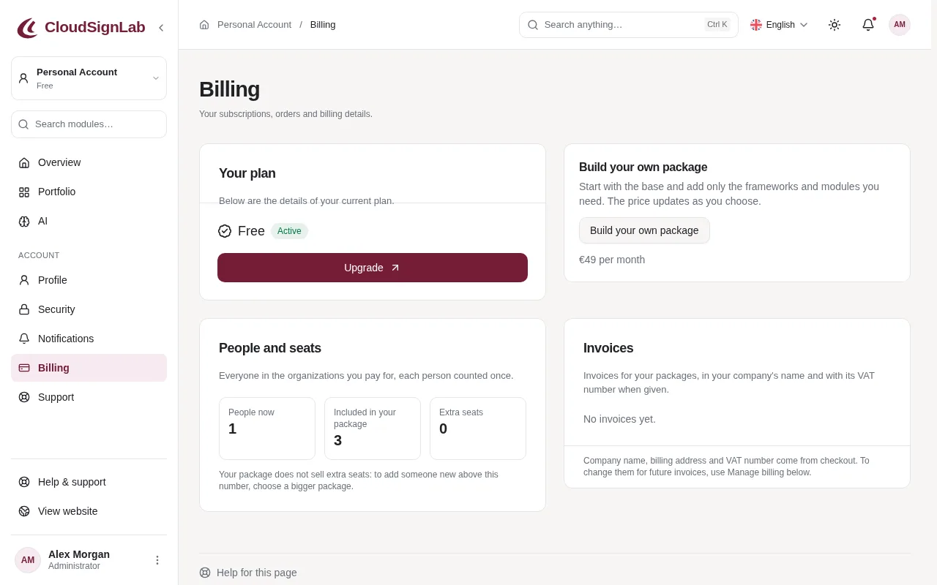Expand the Personal Account switcher
937x585 pixels.
point(89,78)
